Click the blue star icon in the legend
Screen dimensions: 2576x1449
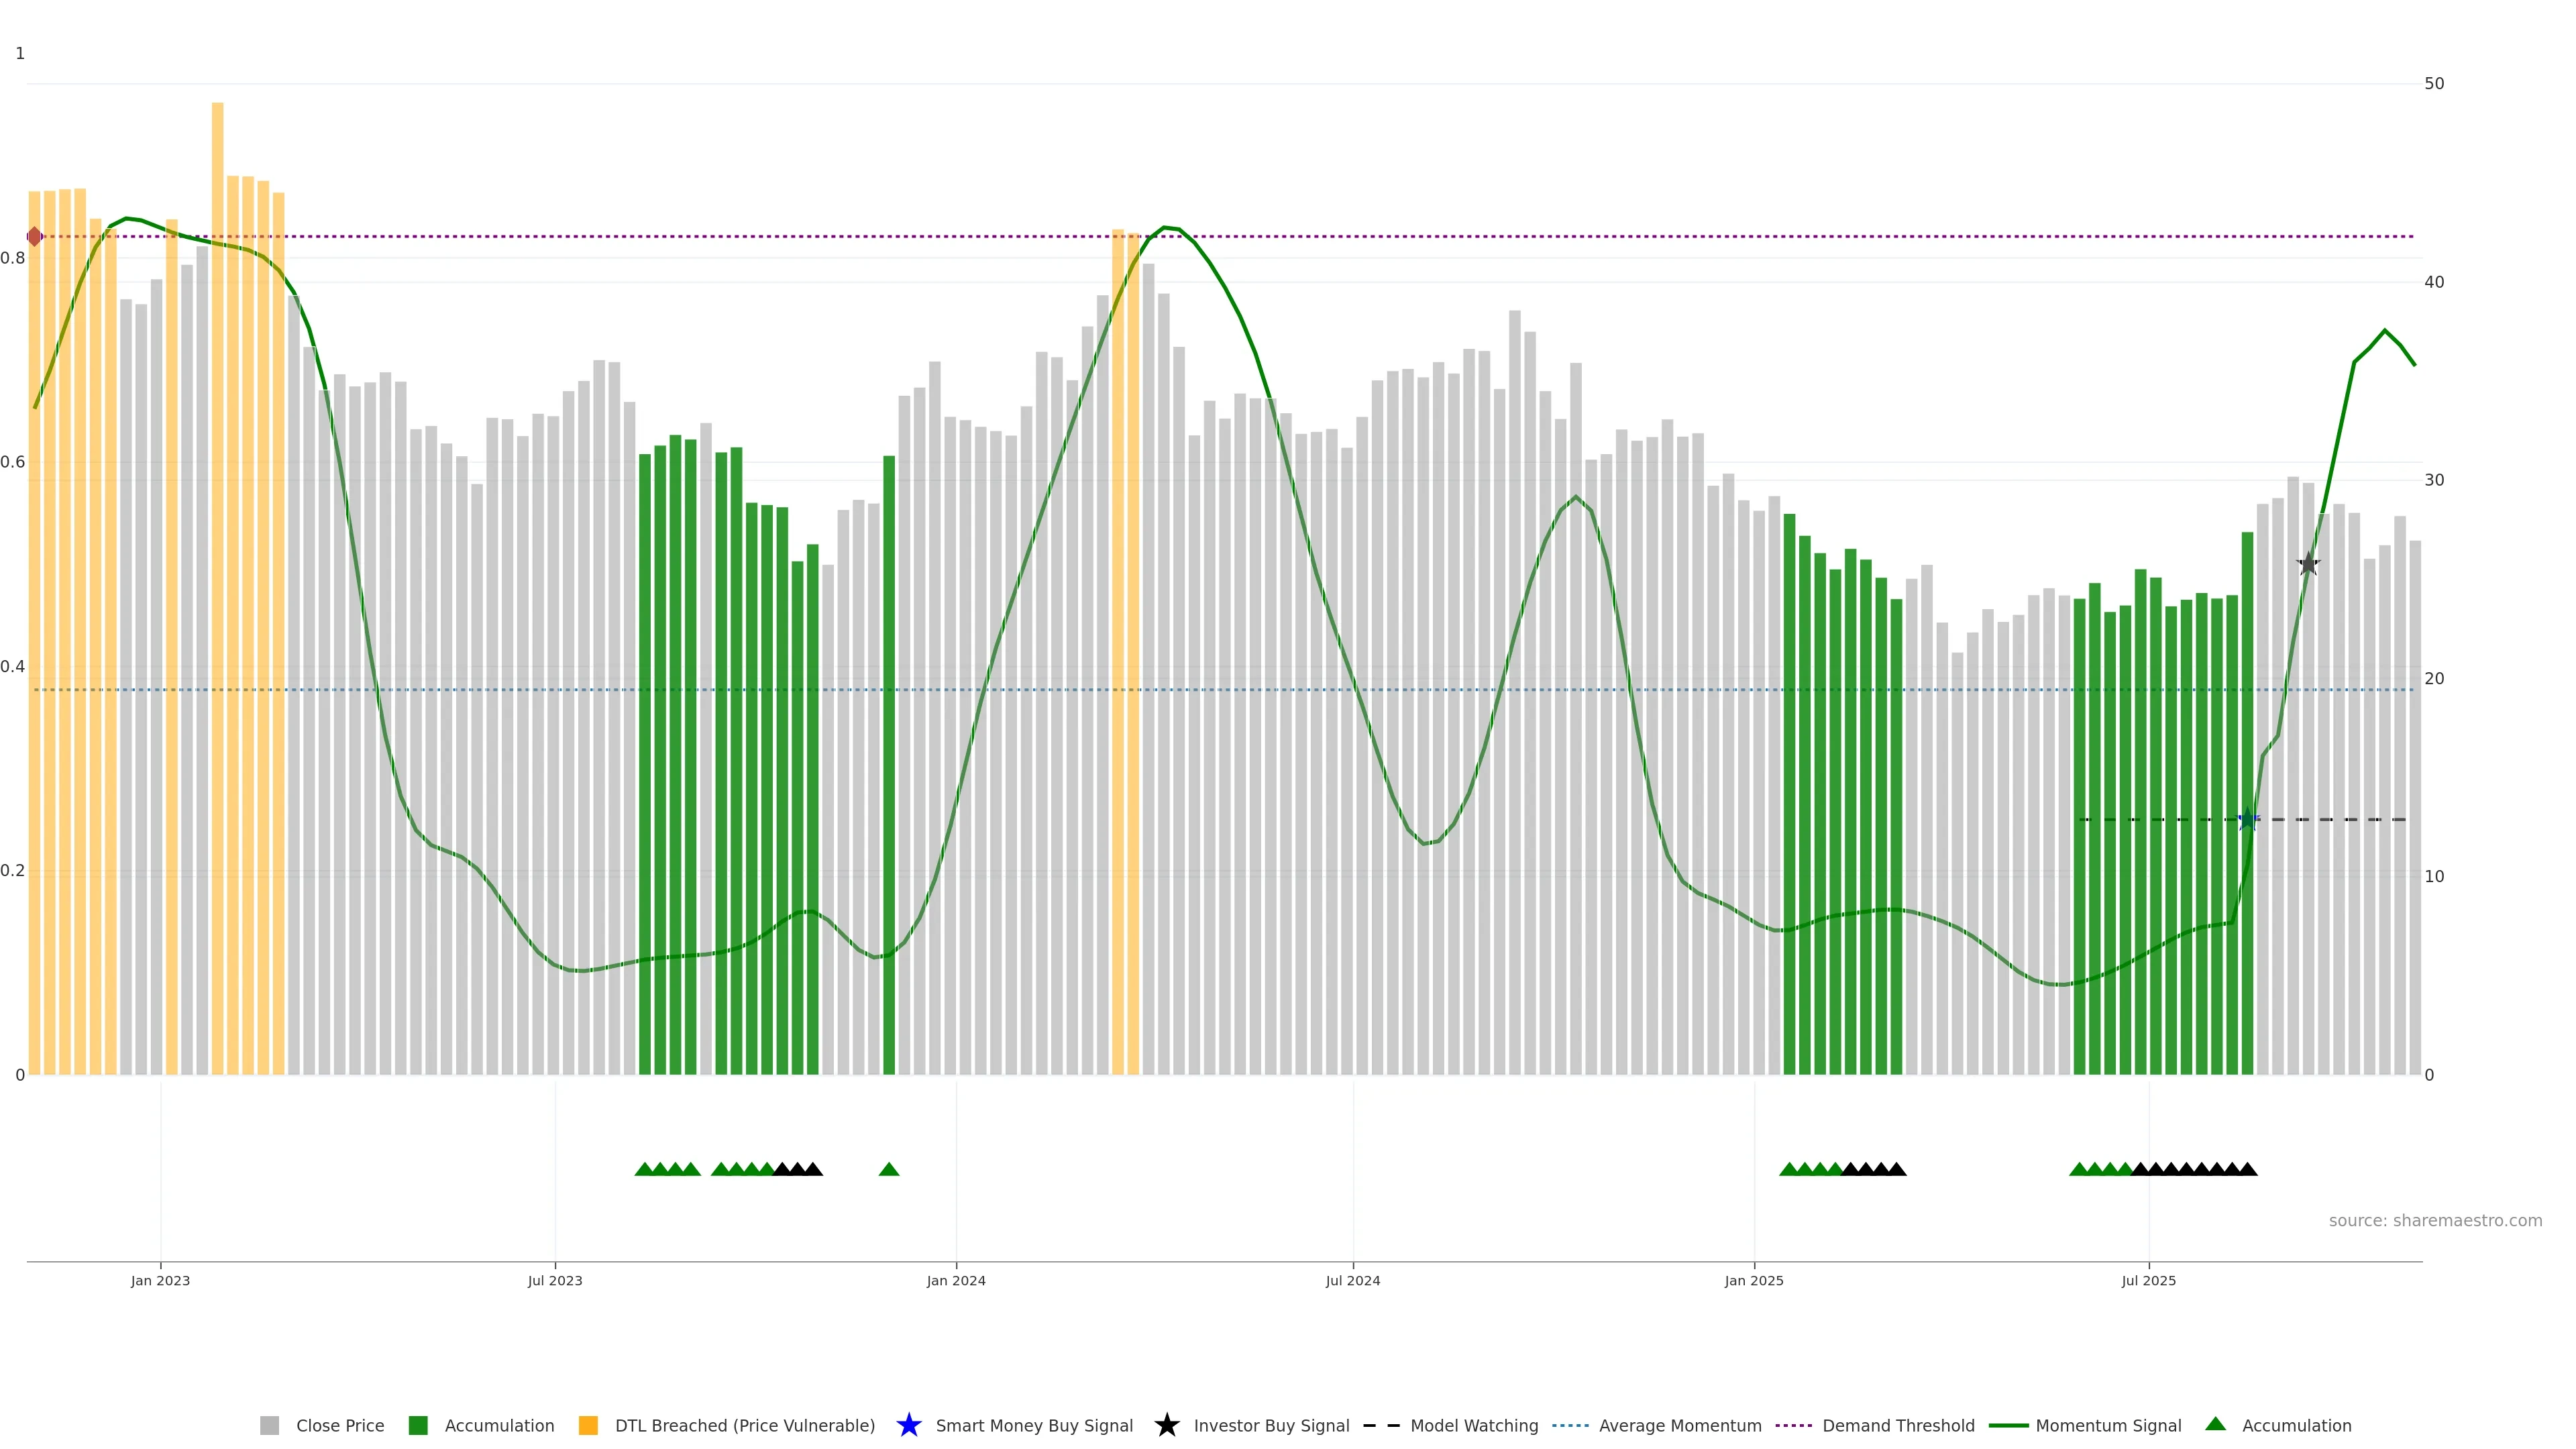coord(908,1425)
